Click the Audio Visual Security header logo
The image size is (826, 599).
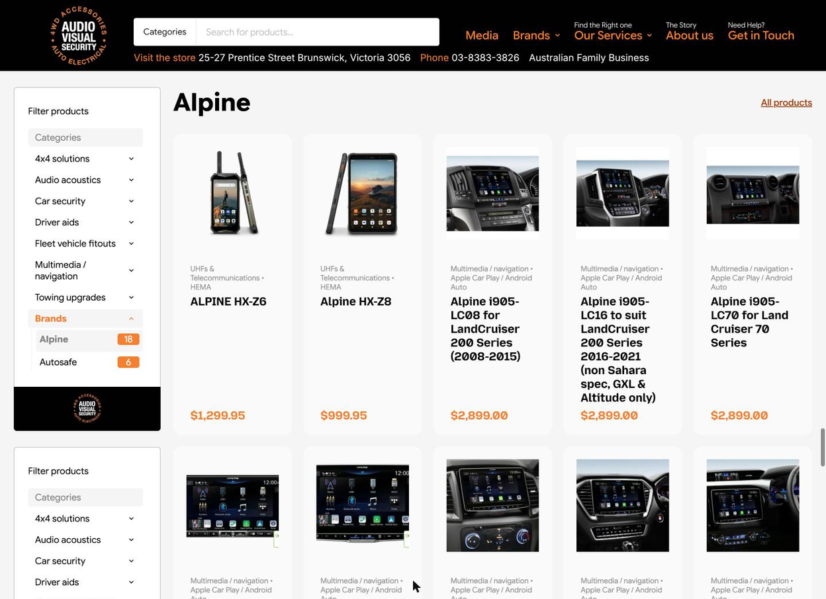78,35
